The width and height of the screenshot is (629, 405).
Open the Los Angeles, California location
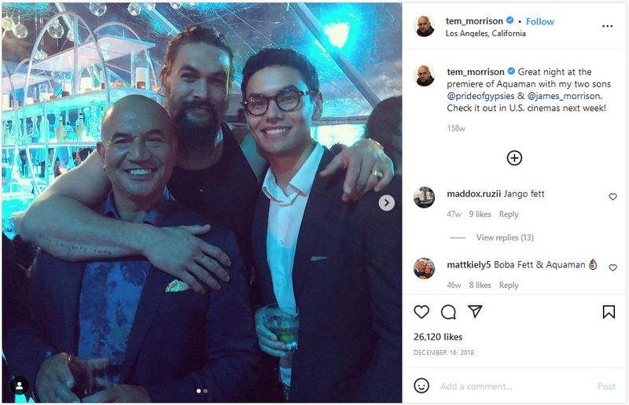click(485, 33)
